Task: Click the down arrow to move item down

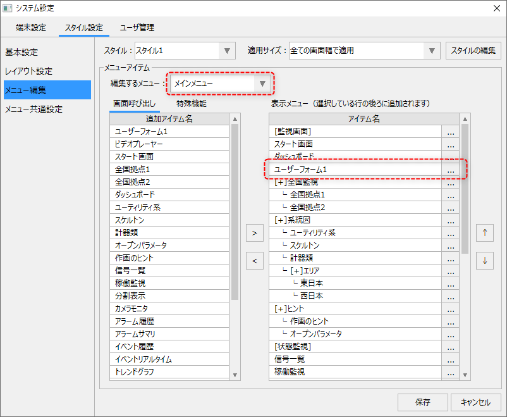Action: pyautogui.click(x=485, y=259)
